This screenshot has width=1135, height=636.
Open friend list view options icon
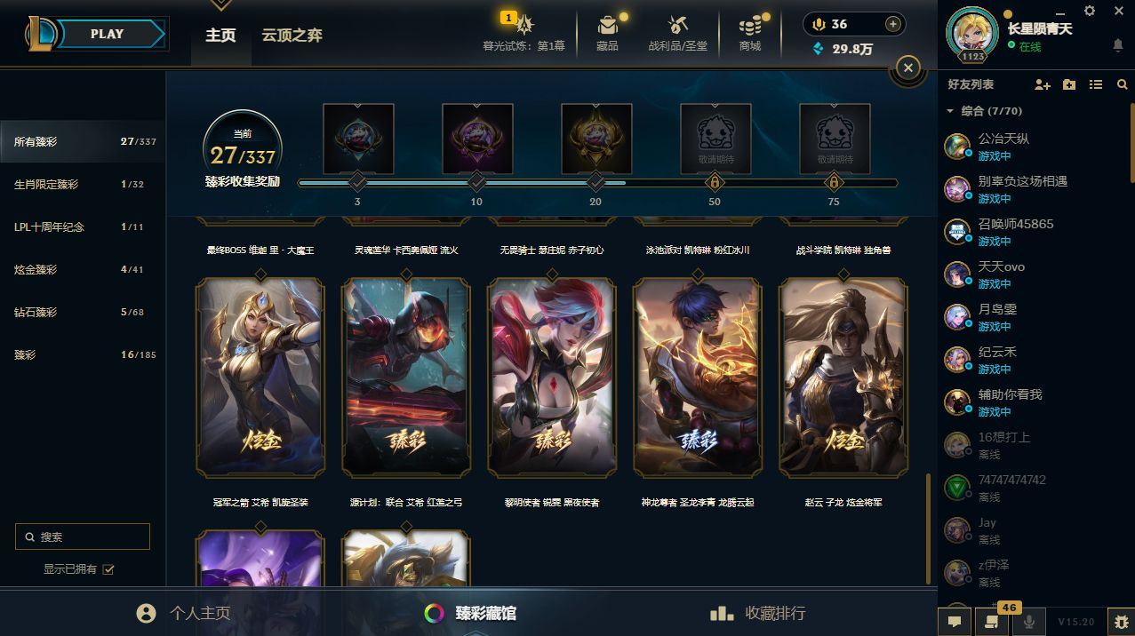1096,84
